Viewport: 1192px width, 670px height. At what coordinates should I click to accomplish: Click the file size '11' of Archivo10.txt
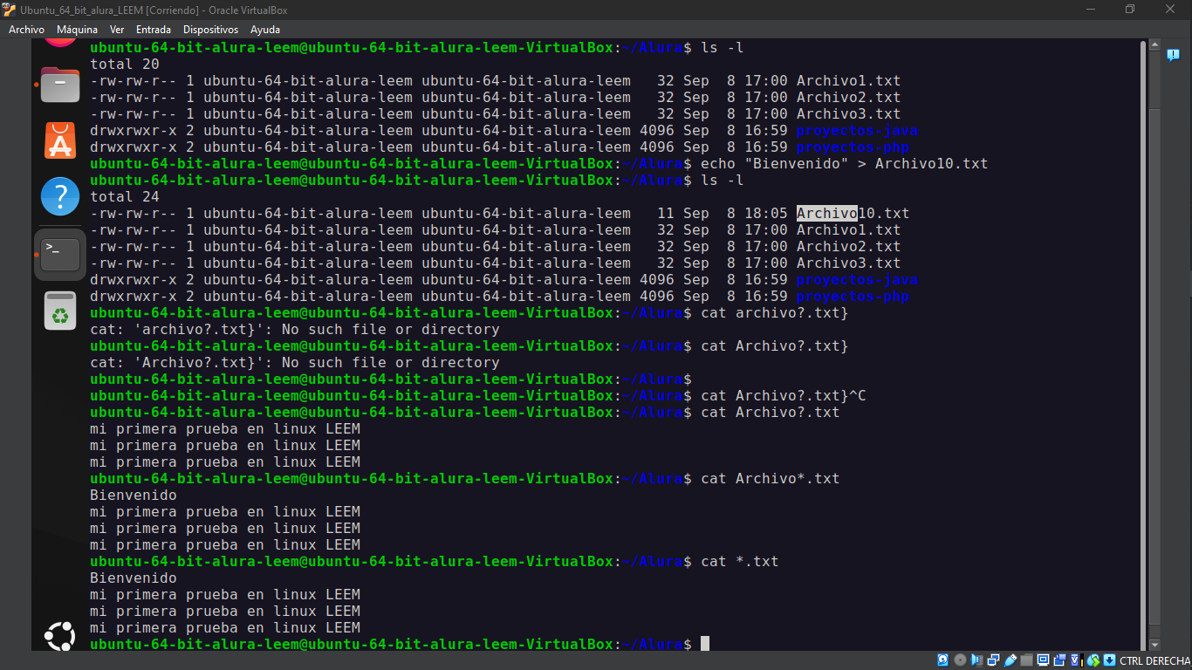[x=666, y=213]
